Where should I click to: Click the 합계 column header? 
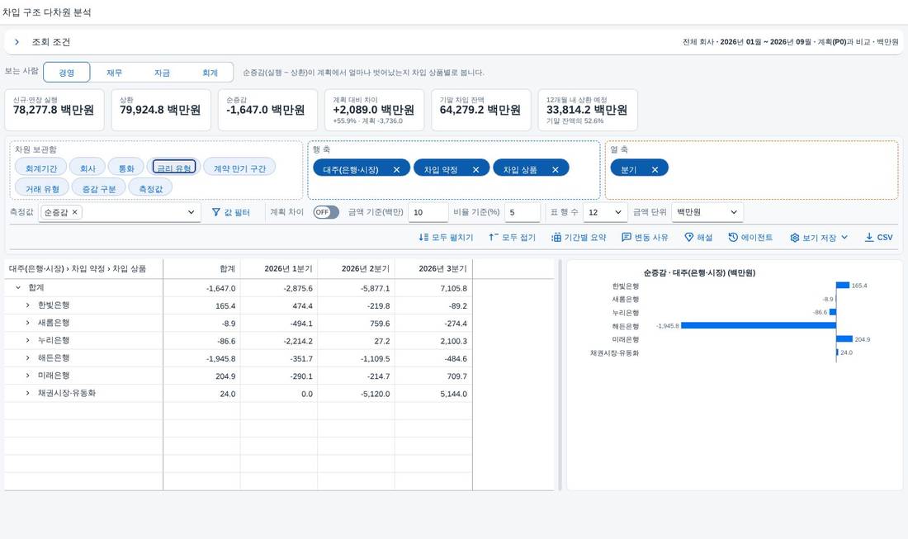(202, 268)
